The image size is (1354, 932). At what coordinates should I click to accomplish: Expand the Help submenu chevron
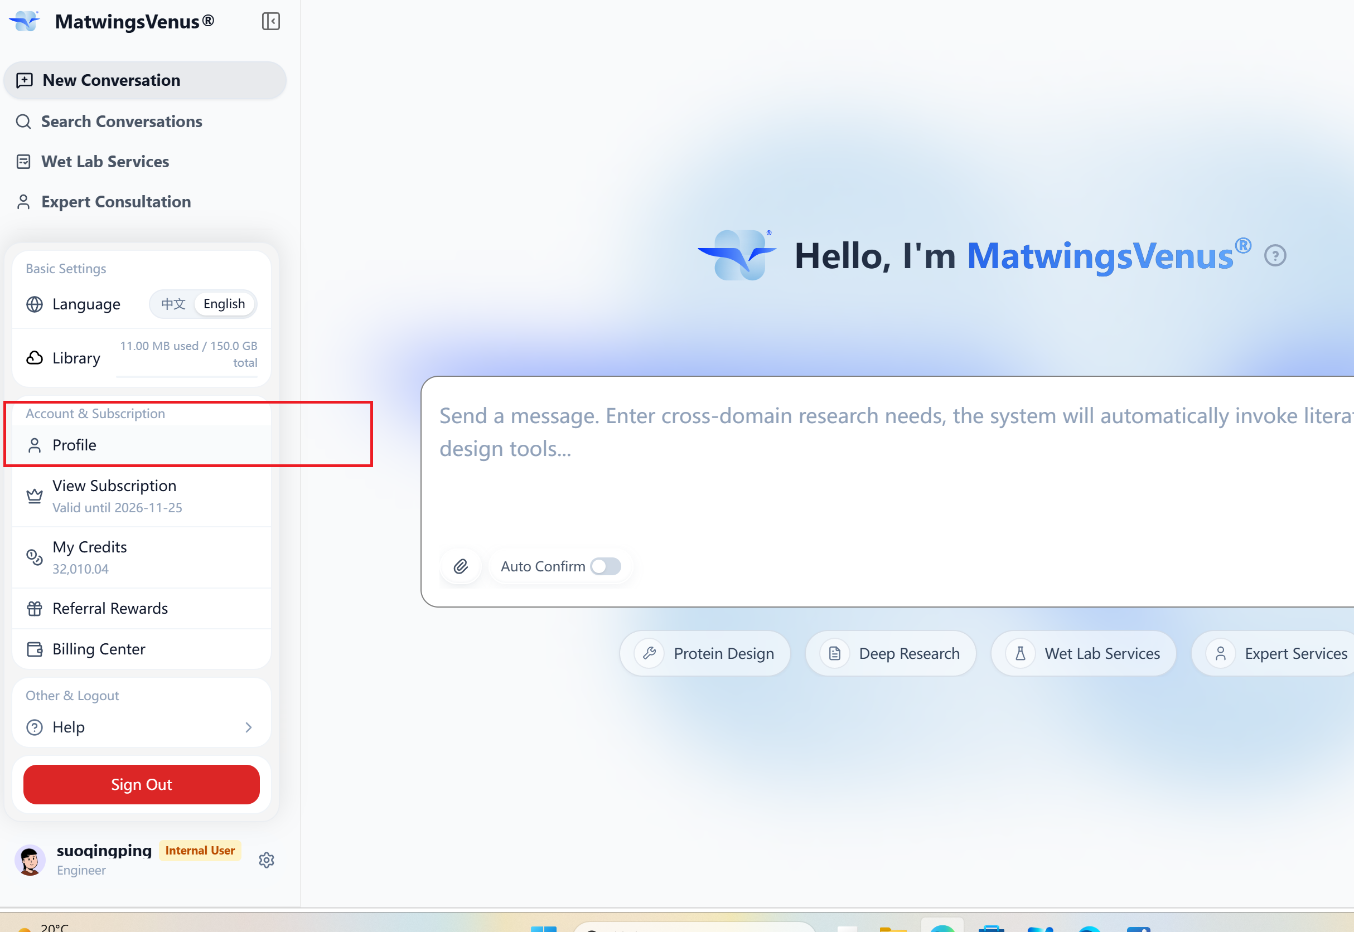pos(248,727)
